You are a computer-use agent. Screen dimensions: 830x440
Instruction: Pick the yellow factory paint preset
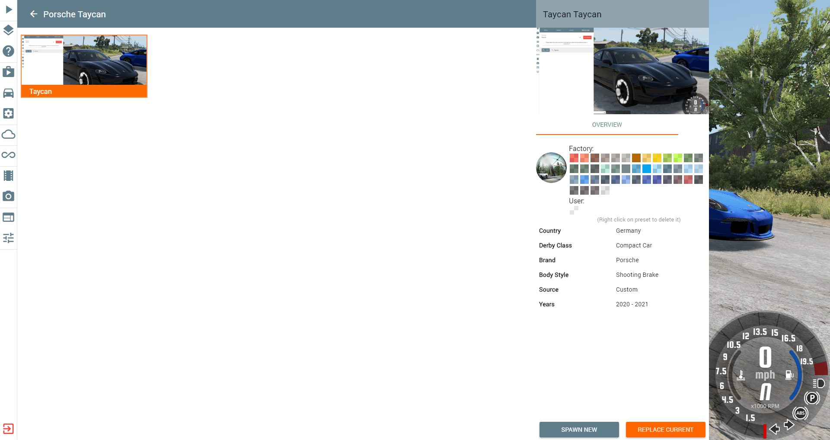657,158
